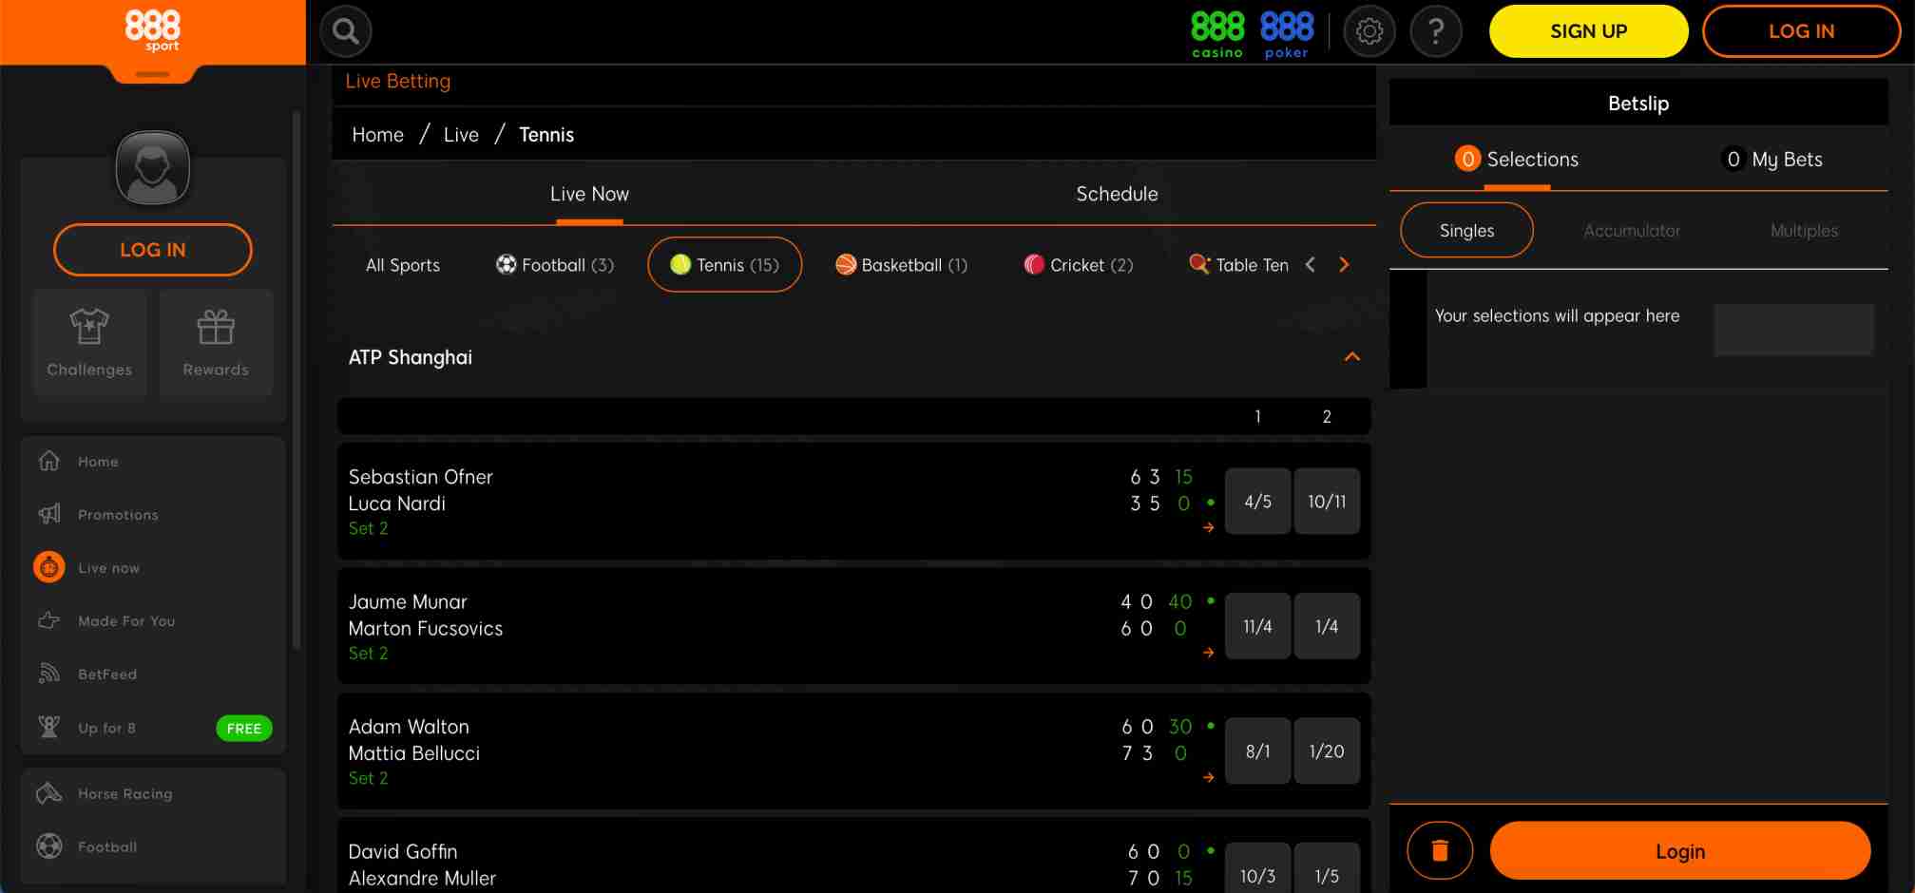Select the Singles bet type

click(x=1465, y=230)
